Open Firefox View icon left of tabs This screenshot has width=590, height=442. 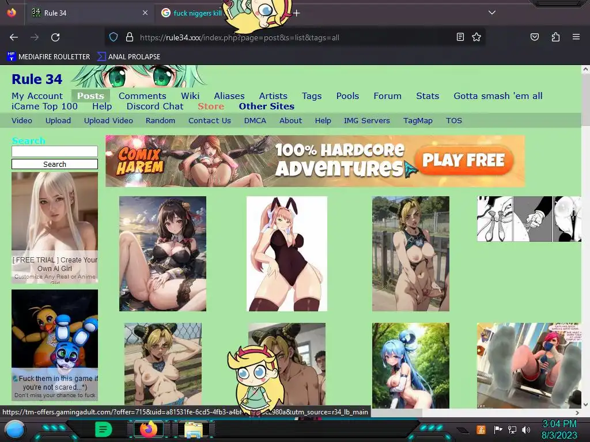pos(12,13)
